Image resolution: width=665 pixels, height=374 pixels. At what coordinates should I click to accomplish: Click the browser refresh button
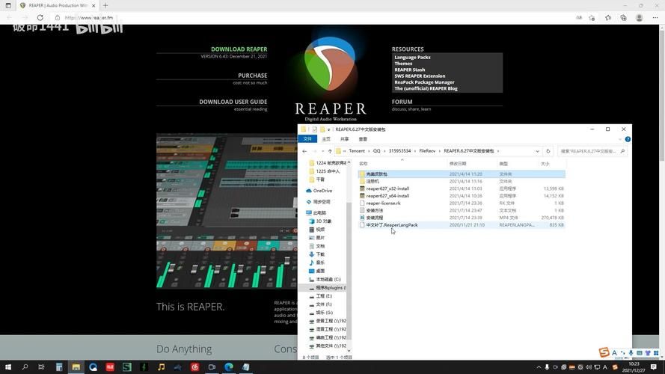pyautogui.click(x=40, y=17)
